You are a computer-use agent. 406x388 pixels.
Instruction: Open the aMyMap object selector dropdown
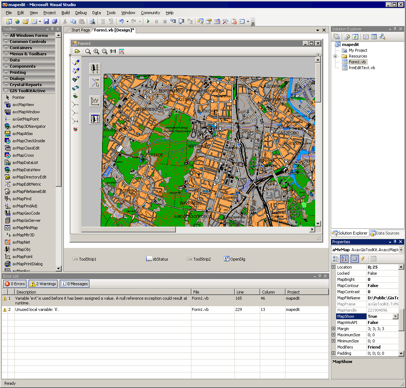pos(401,250)
